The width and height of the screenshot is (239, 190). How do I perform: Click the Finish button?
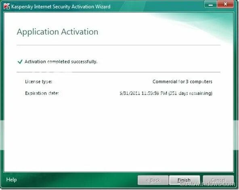[184, 180]
